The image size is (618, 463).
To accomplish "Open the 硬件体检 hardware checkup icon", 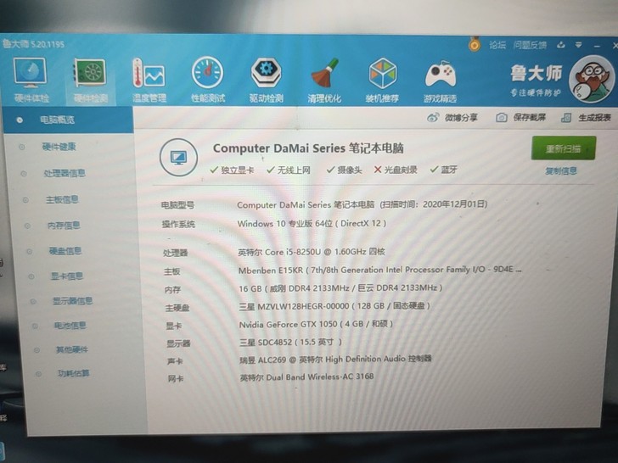I will click(x=31, y=80).
